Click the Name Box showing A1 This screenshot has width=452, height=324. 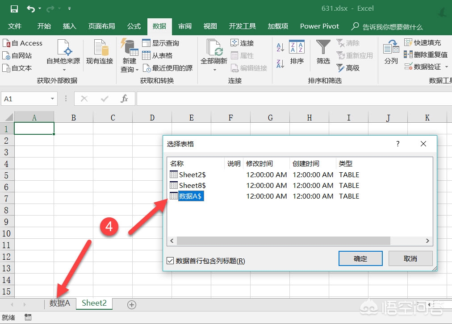(x=25, y=99)
